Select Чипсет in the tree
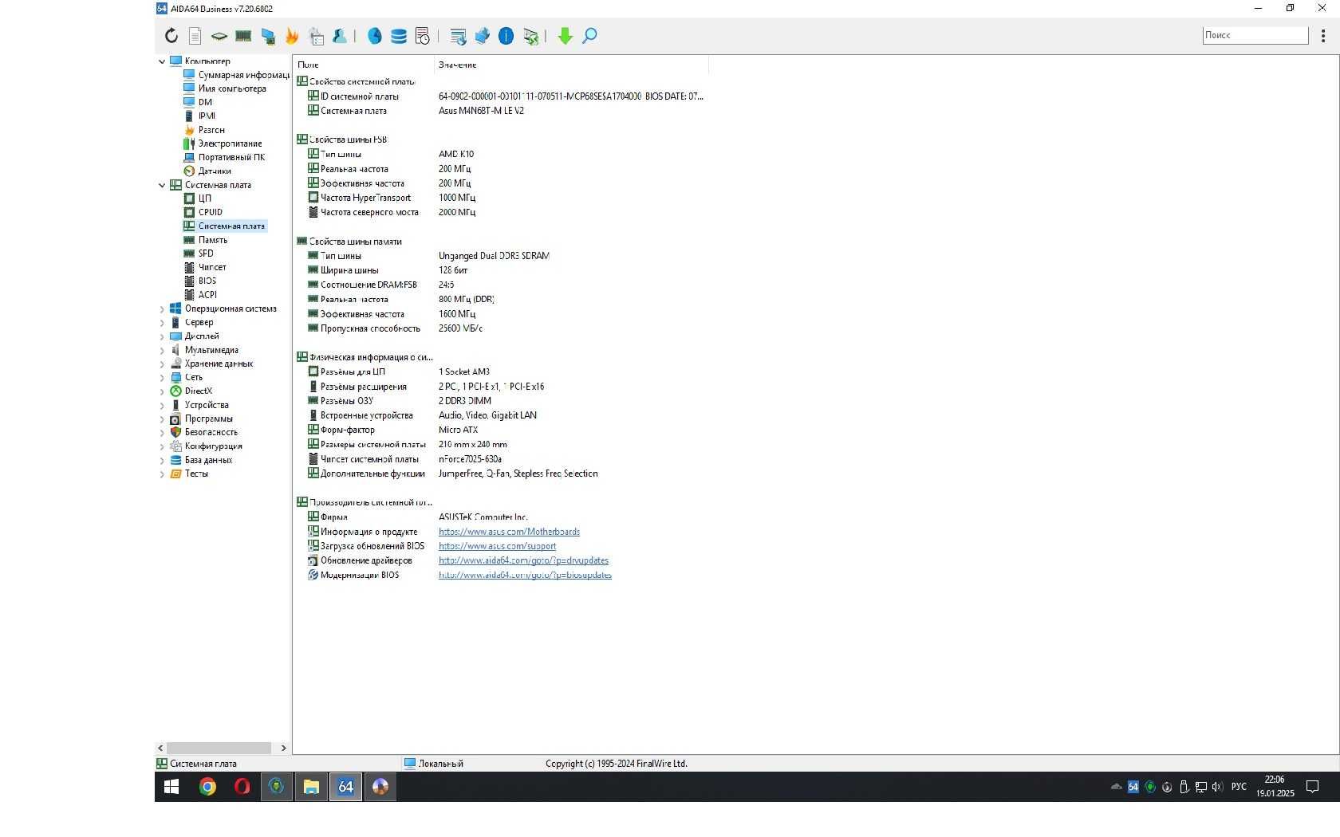Screen dimensions: 1340x837 coord(212,267)
